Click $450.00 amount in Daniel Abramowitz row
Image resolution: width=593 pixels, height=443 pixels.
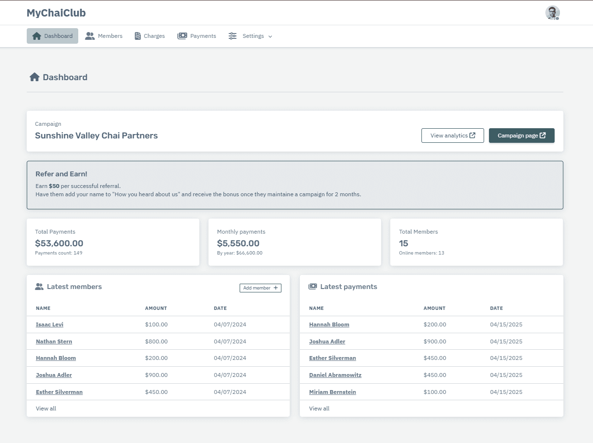pos(435,375)
